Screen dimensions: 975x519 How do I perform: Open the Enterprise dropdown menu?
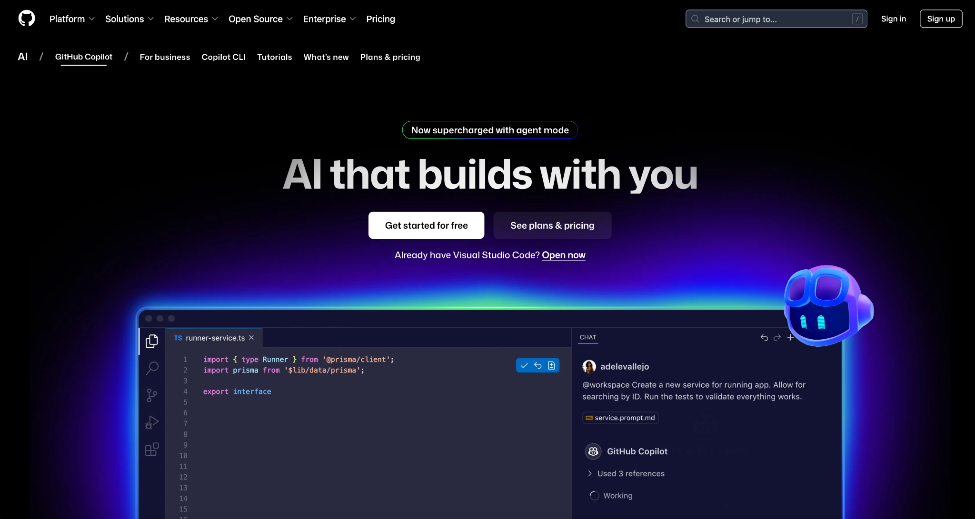click(329, 19)
